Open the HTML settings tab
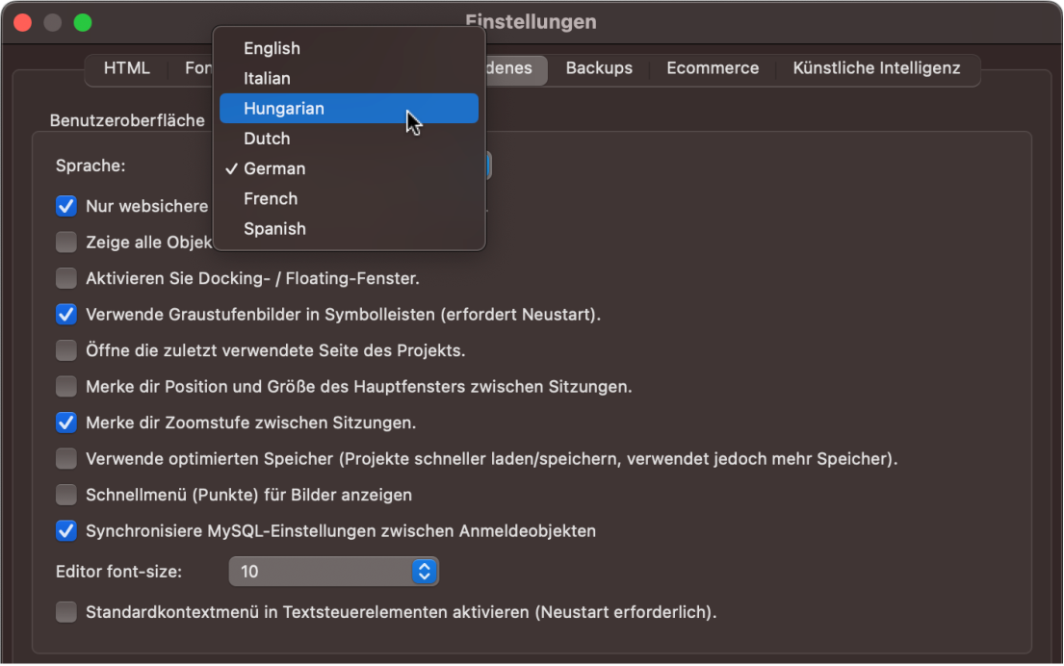 (x=127, y=68)
